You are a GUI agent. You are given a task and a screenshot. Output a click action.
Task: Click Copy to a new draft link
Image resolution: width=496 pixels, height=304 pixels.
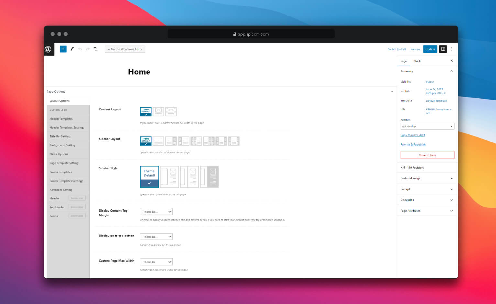pyautogui.click(x=413, y=135)
